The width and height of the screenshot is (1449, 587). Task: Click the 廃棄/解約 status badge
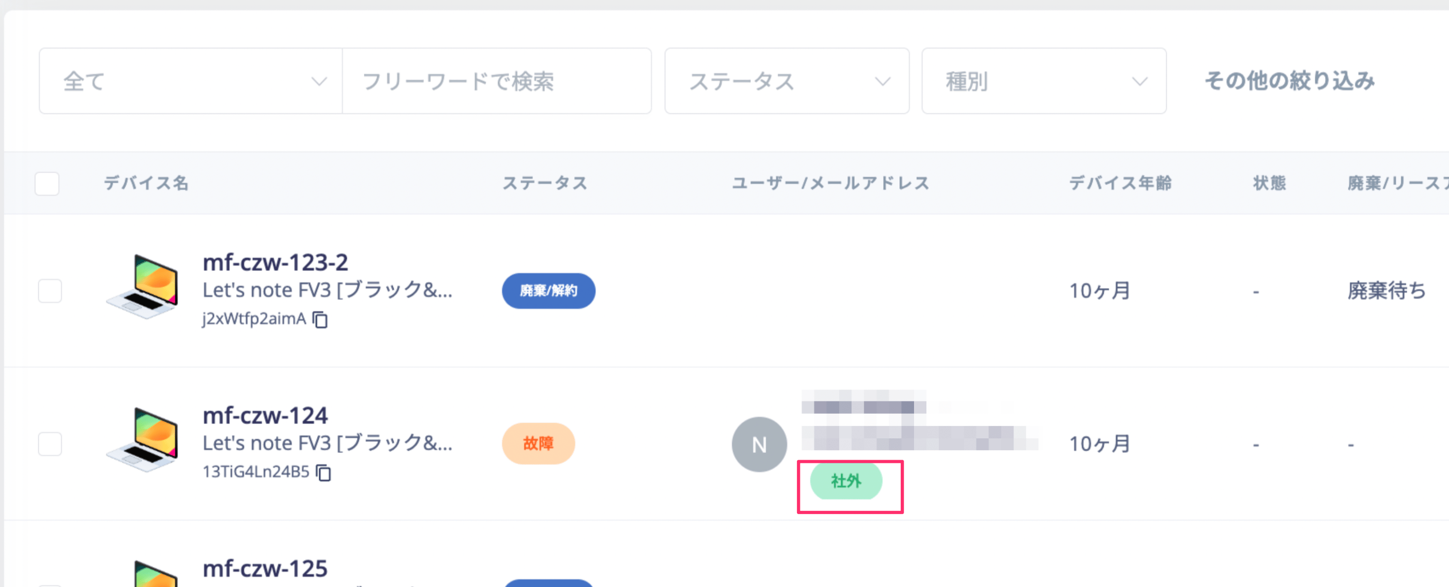tap(548, 290)
